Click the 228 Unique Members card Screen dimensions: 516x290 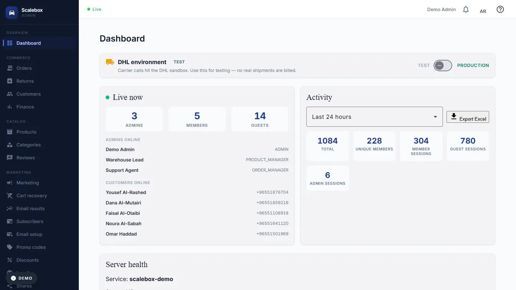(x=374, y=146)
